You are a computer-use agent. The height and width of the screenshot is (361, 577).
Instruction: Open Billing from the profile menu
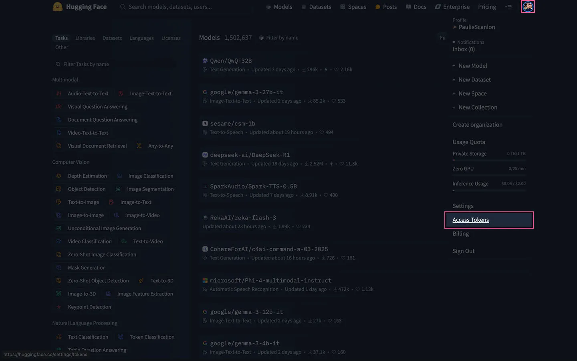[x=460, y=234]
